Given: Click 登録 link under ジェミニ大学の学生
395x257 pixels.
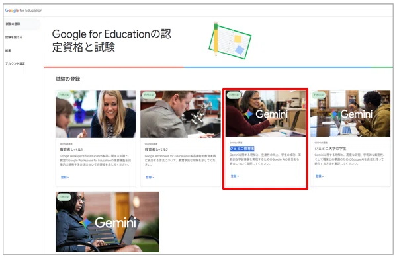Looking at the screenshot, I should pos(320,176).
